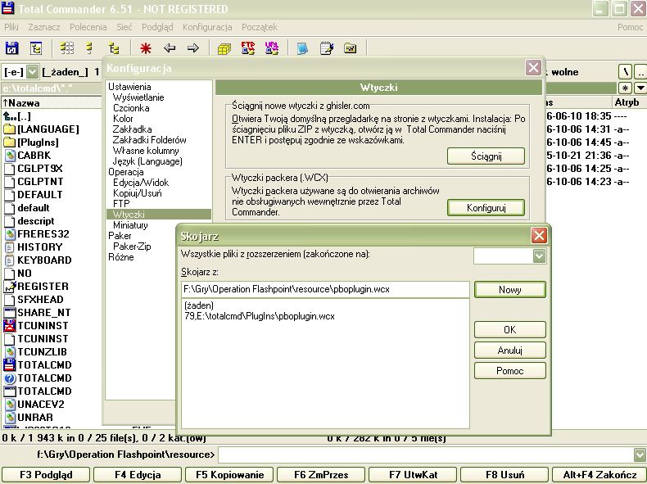Screen dimensions: 647x484
Task: Select Zakładki Folderów in configuration tree
Action: [149, 140]
